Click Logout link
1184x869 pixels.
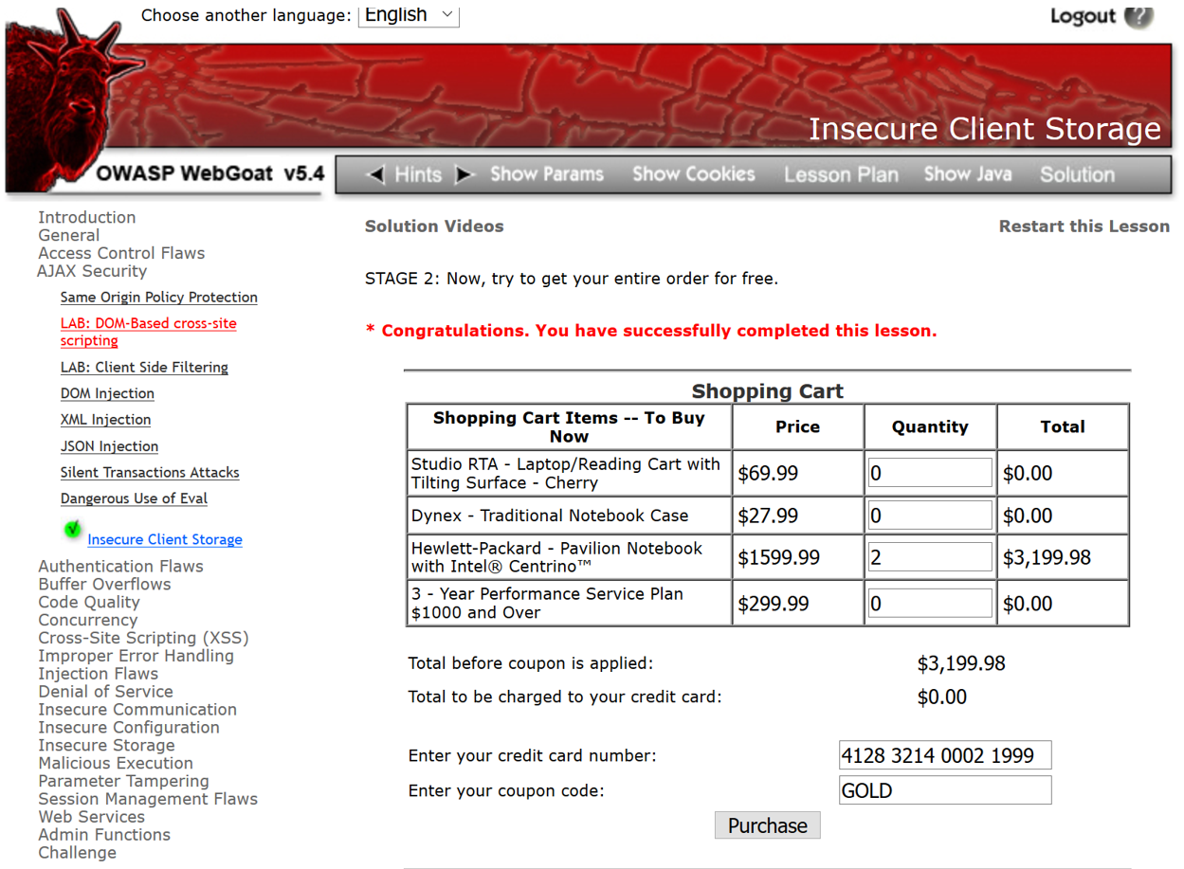[x=1083, y=16]
